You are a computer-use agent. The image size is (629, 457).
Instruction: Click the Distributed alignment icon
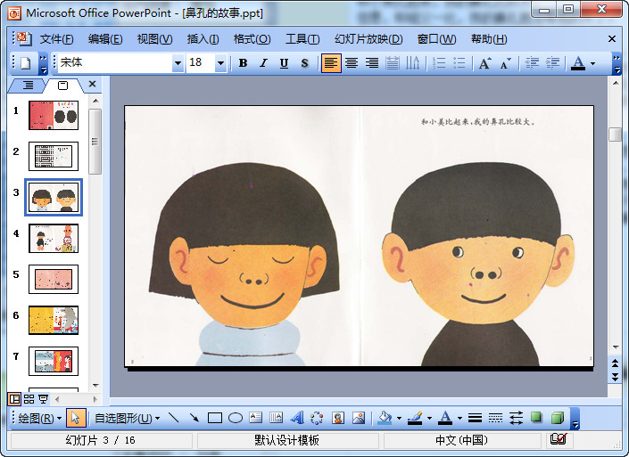click(x=393, y=63)
